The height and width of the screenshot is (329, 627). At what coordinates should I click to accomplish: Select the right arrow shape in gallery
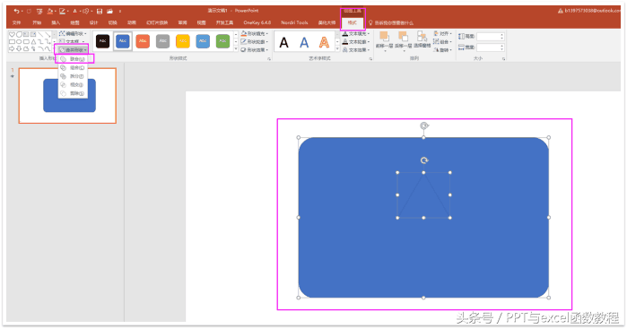point(12,48)
